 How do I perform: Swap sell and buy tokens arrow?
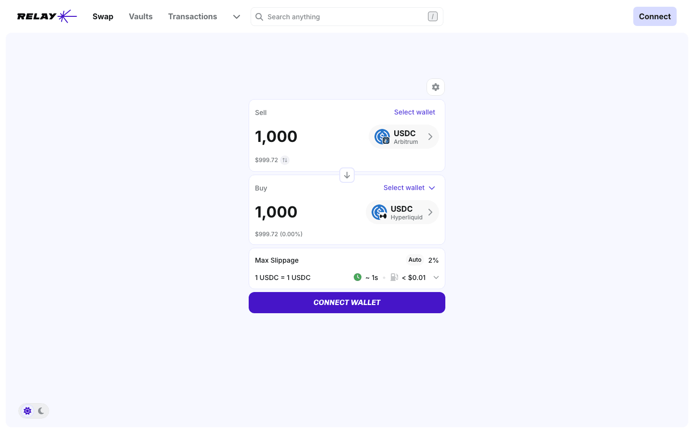tap(347, 175)
